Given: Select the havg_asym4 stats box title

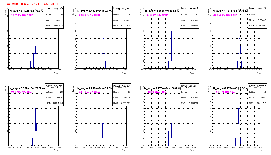Looking at the screenshot, I should pos(54,86).
